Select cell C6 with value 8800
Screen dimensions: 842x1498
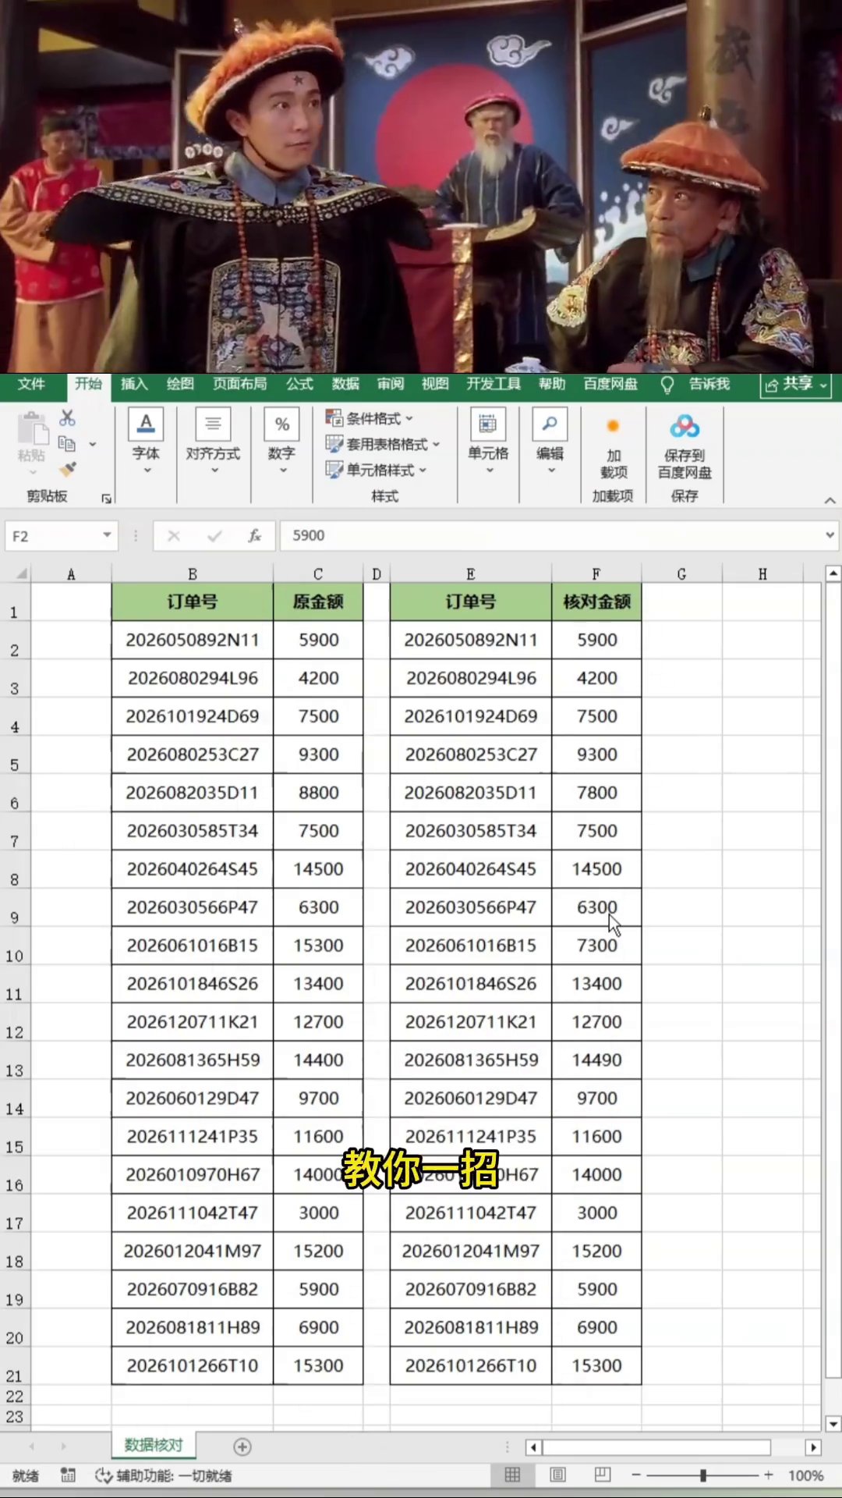click(318, 793)
